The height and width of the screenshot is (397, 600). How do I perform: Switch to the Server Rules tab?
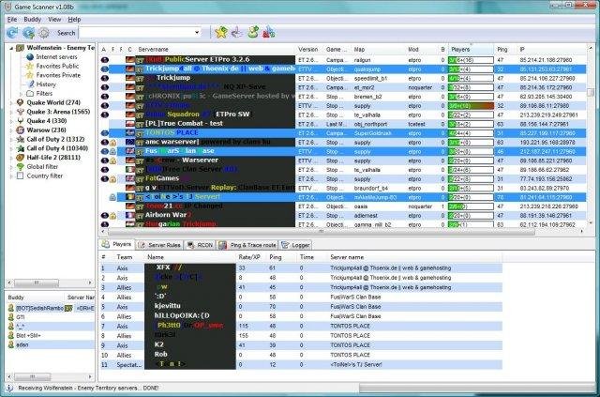point(160,245)
